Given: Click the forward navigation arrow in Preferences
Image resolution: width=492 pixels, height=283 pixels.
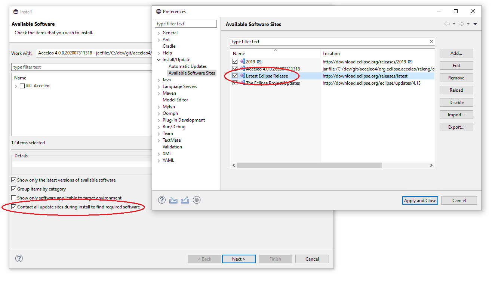Looking at the screenshot, I should tap(461, 24).
